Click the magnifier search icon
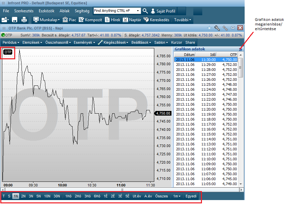Screen dimensions: 288x209 (x=145, y=11)
